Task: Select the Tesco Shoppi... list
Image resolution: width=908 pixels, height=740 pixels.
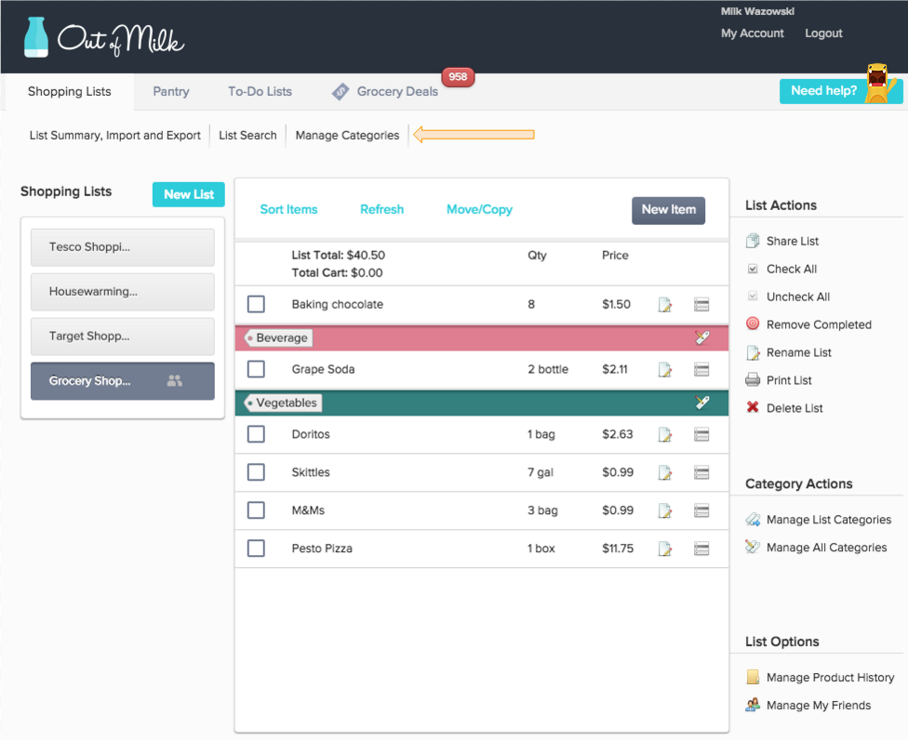Action: coord(123,247)
